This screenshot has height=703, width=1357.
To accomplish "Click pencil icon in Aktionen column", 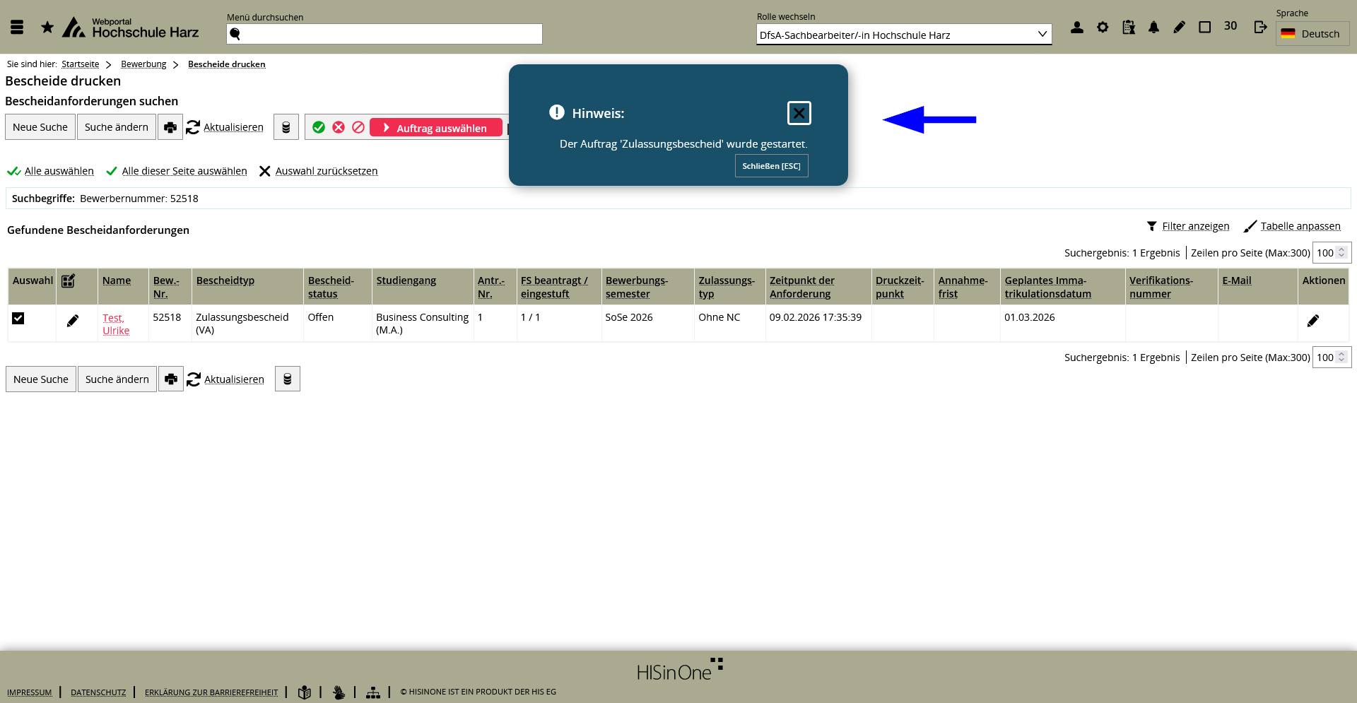I will click(1312, 321).
